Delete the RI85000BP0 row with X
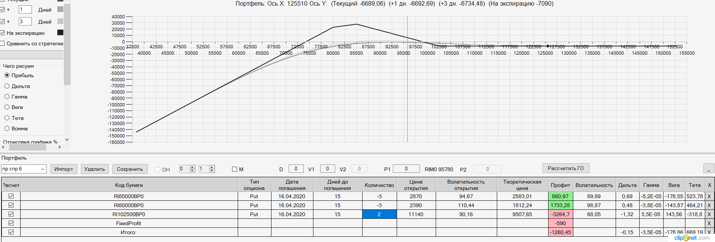 709,196
